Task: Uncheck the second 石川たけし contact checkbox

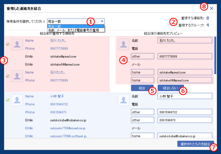Action: click(x=8, y=76)
